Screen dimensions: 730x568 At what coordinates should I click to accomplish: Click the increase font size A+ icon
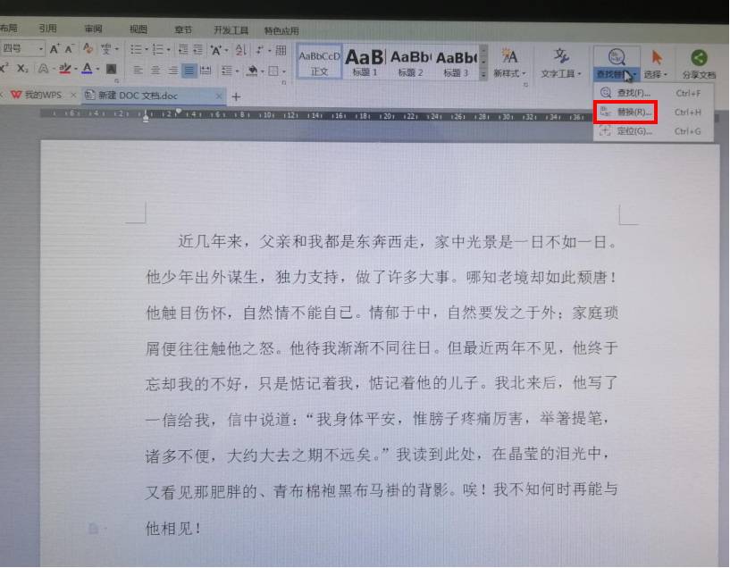54,49
